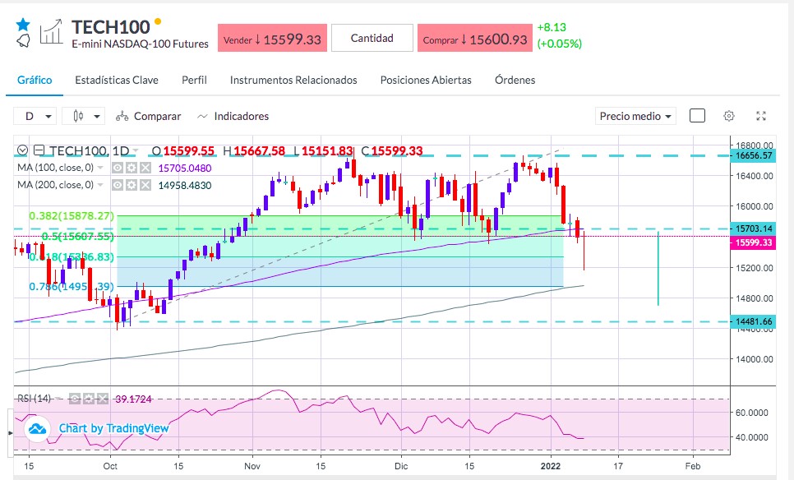Open the Posiciones Abiertas tab

426,80
